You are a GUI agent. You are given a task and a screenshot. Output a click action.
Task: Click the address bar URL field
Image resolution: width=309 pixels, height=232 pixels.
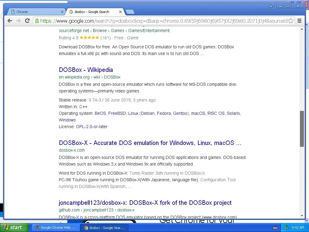(164, 21)
